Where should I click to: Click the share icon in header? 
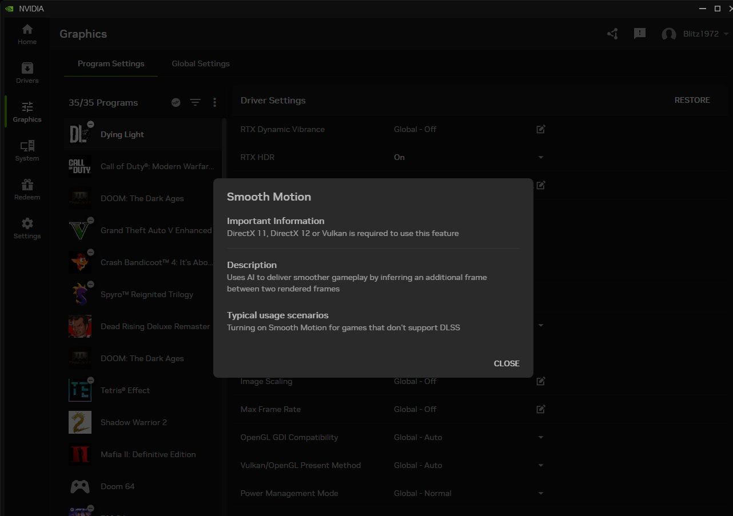click(x=612, y=34)
